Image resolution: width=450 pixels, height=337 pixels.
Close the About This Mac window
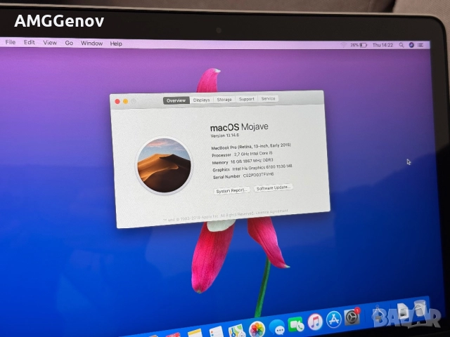click(117, 101)
